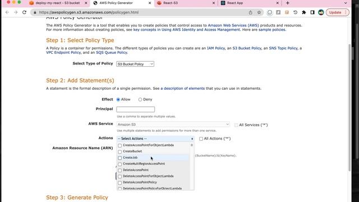The image size is (359, 202).
Task: Check the CreateMultiRegionAccessPoint action
Action: coord(119,164)
